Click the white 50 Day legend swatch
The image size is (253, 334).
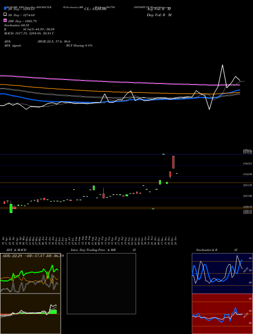[x=5, y=14]
